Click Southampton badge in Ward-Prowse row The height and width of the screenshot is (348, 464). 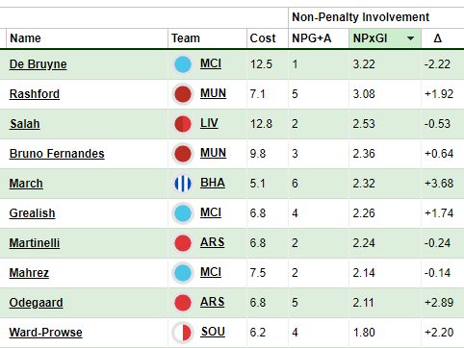[183, 333]
